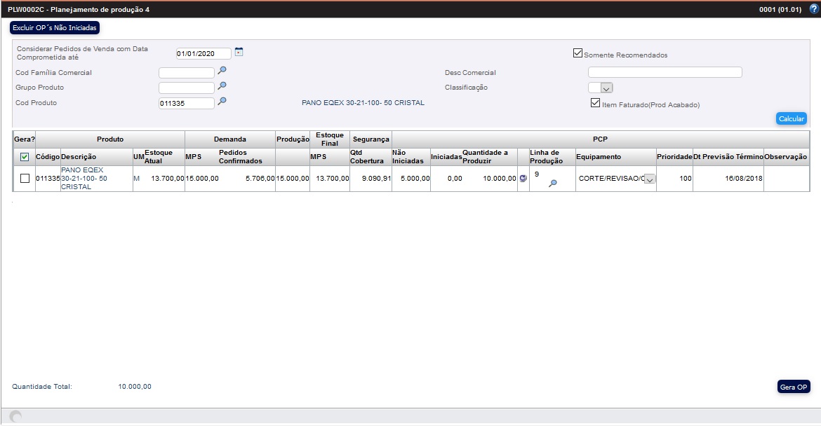The image size is (821, 426).
Task: Search Cod Família Comercial with magnifier
Action: click(x=222, y=71)
